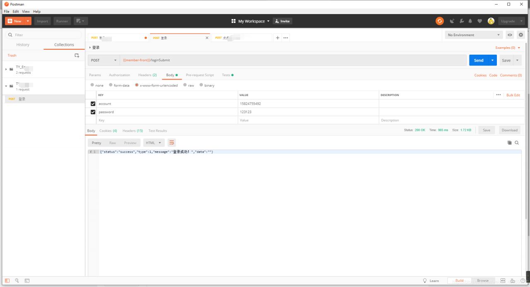The width and height of the screenshot is (530, 287).
Task: Switch to the Authorization tab
Action: coord(119,75)
